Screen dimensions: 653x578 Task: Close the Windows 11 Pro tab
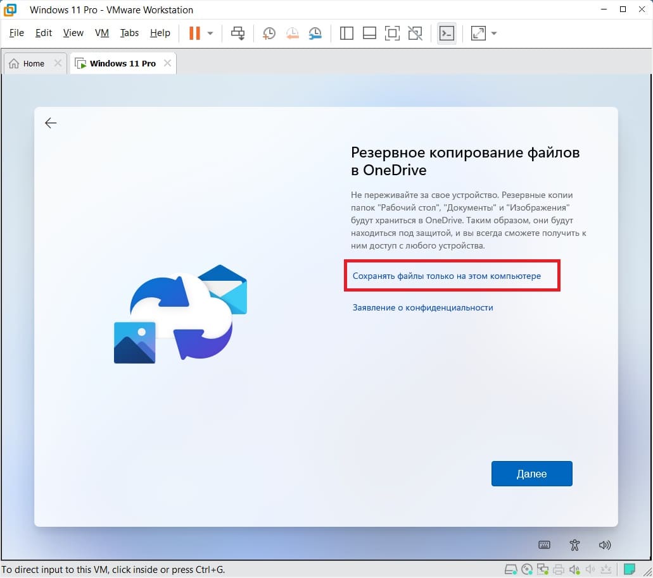coord(167,63)
